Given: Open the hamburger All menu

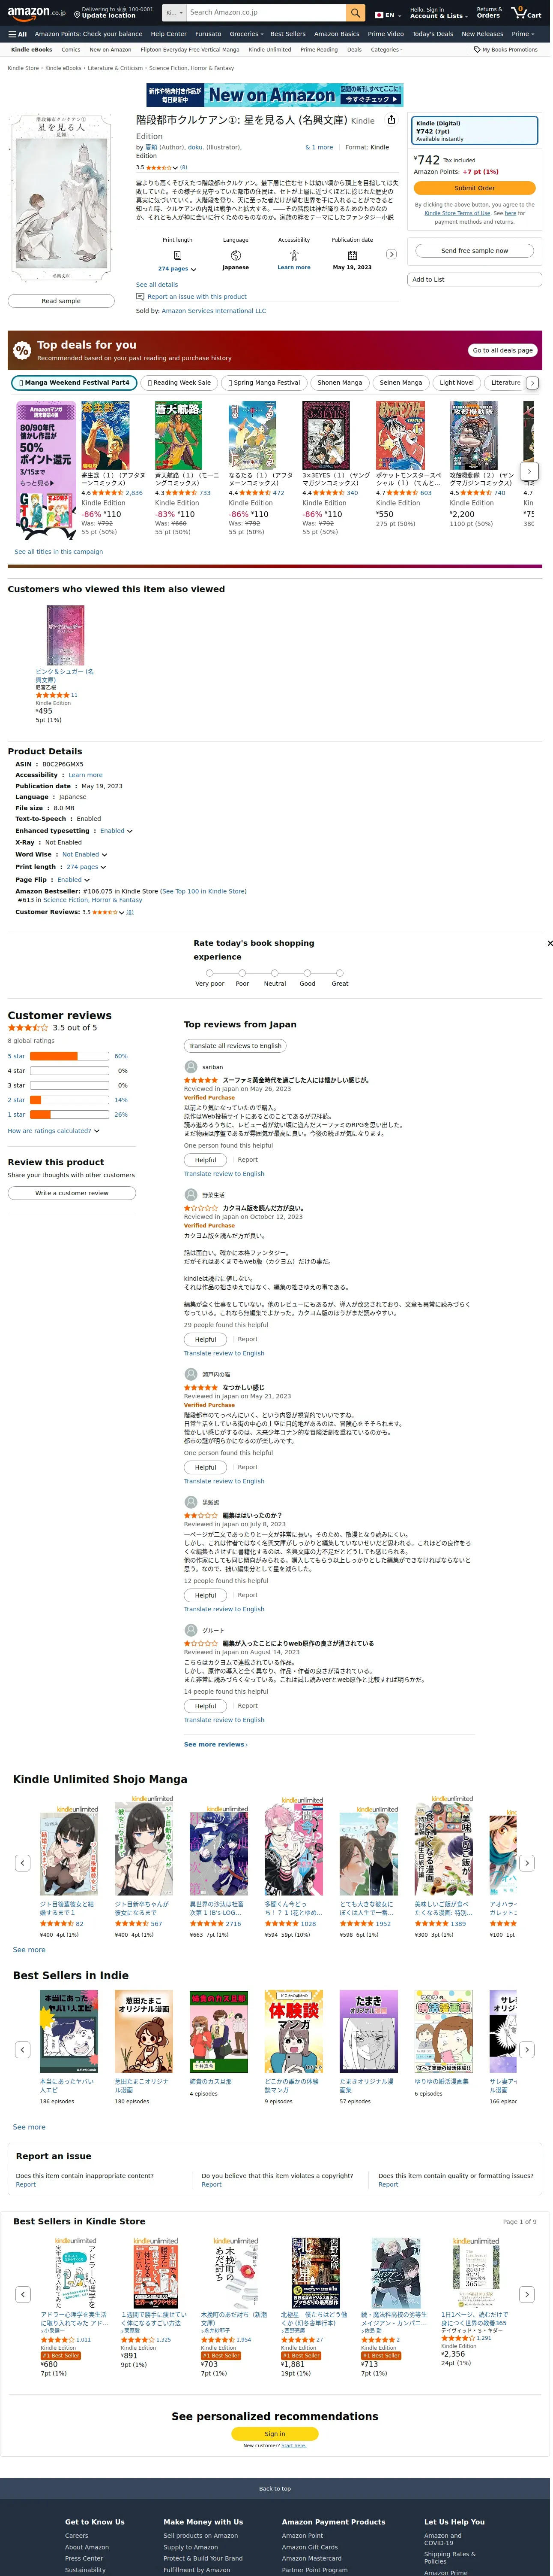Looking at the screenshot, I should pyautogui.click(x=17, y=34).
